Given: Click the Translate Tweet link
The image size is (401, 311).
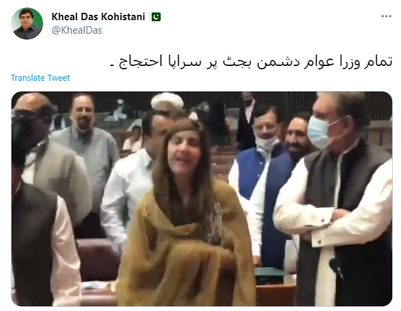Looking at the screenshot, I should pyautogui.click(x=40, y=78).
